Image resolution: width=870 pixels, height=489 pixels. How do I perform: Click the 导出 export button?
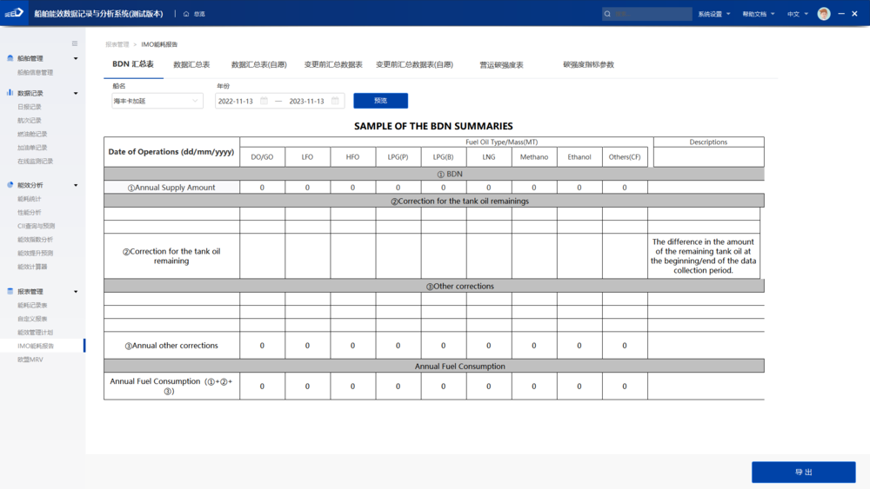click(x=803, y=472)
